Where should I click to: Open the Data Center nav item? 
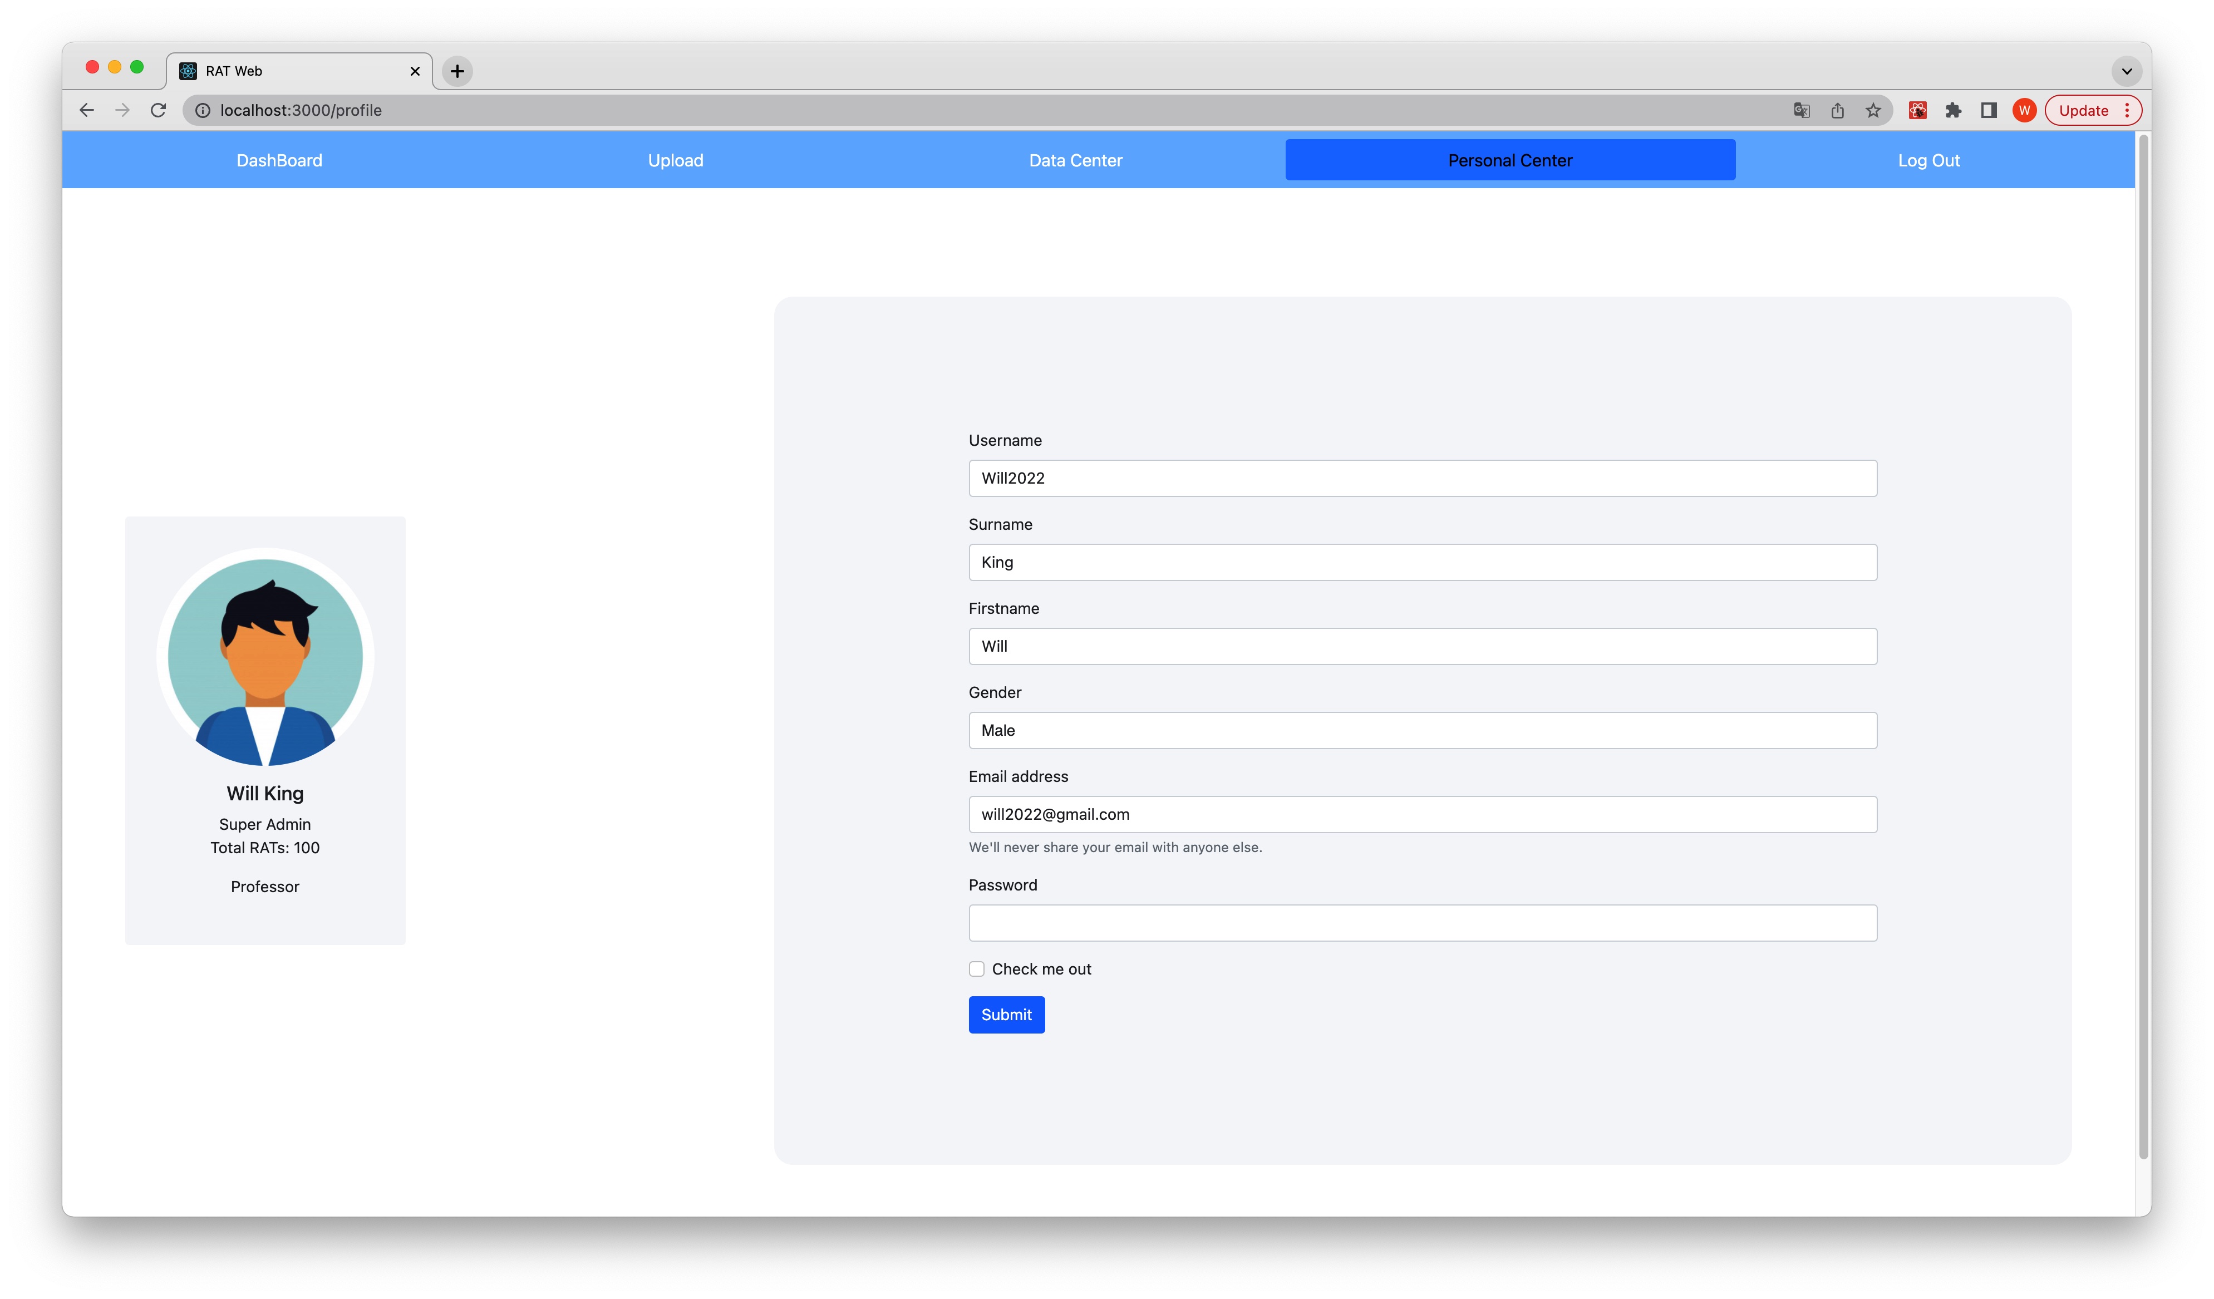point(1075,160)
